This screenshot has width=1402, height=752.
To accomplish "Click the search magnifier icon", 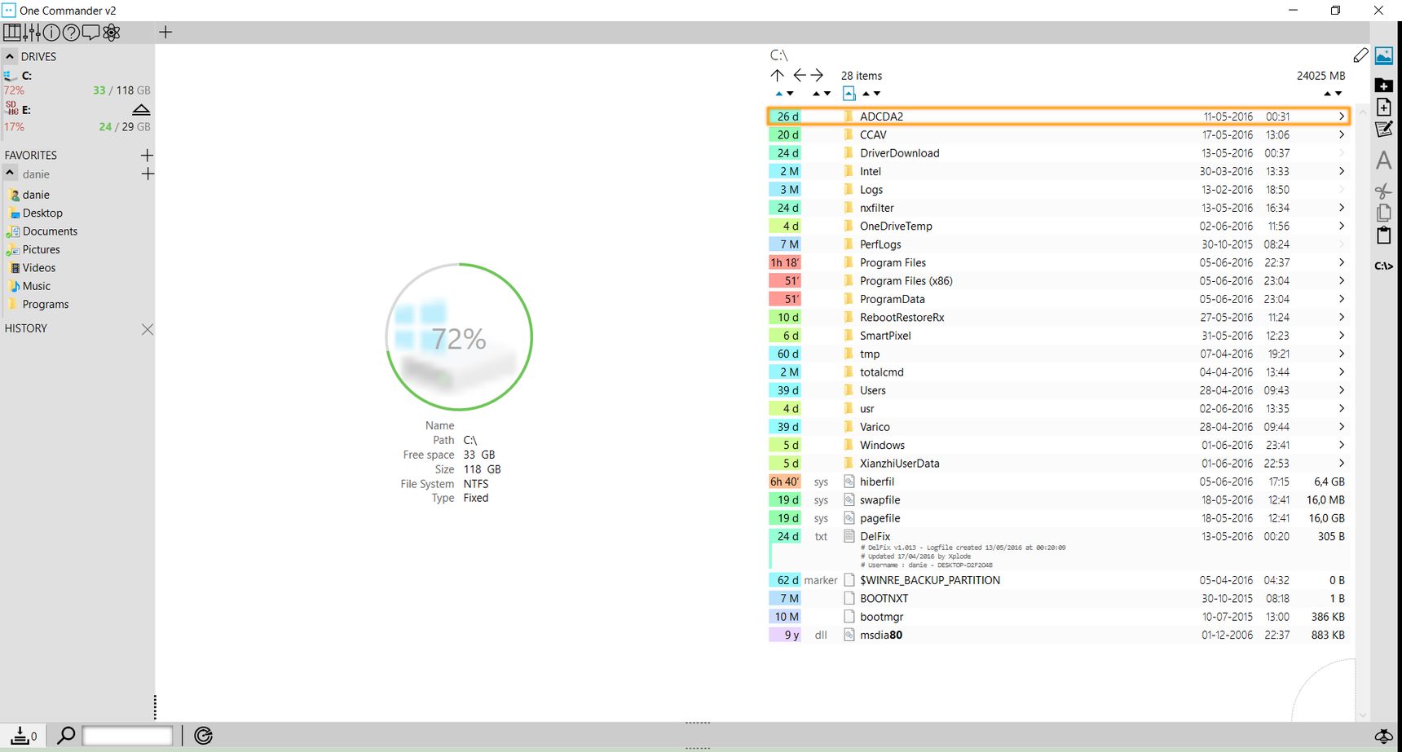I will tap(66, 735).
